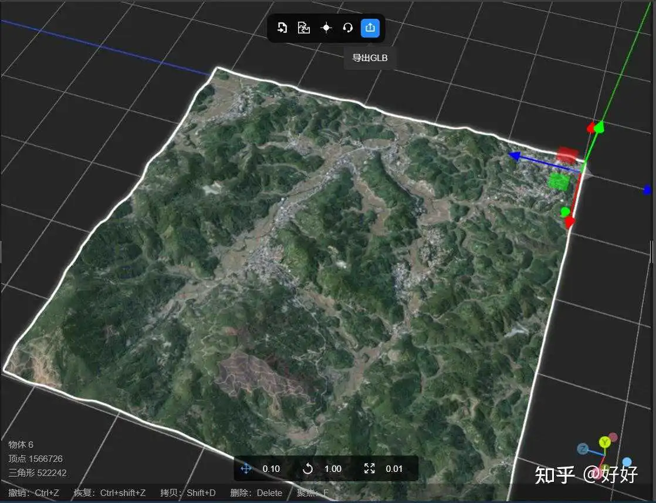Click the rotate snap circular arrow icon
656x503 pixels.
[x=308, y=468]
